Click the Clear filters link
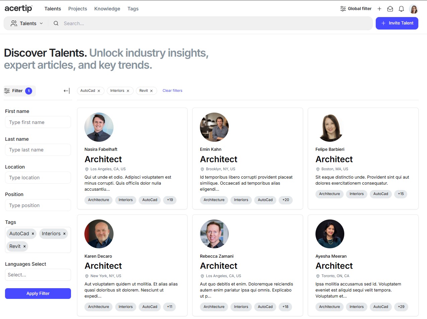This screenshot has height=319, width=427. coord(172,91)
